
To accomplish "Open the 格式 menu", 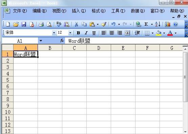I will (x=99, y=11).
